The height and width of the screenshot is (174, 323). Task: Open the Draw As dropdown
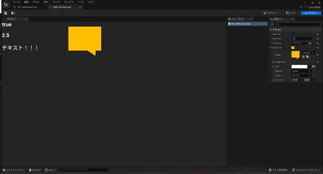coord(301,71)
